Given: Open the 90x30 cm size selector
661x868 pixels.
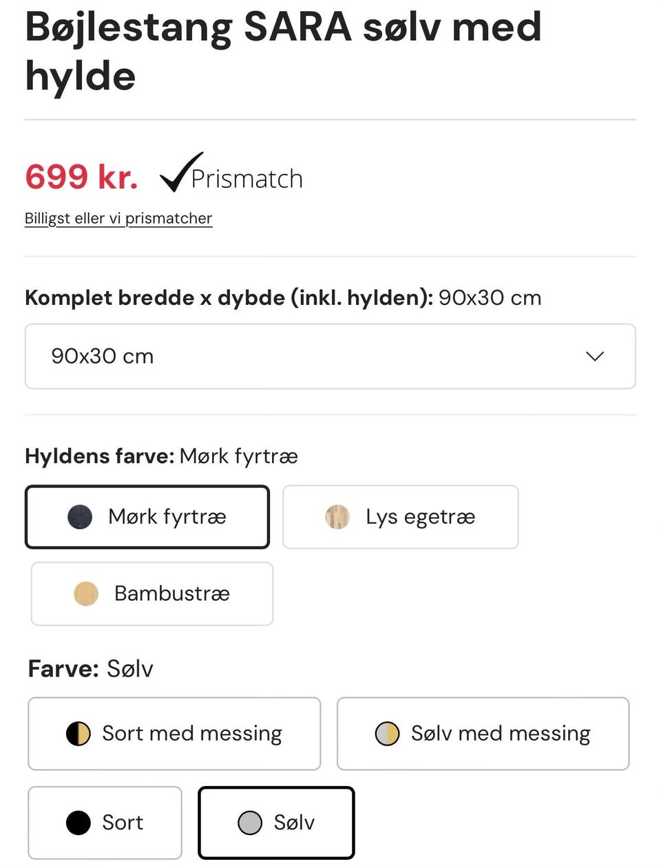Looking at the screenshot, I should click(329, 357).
